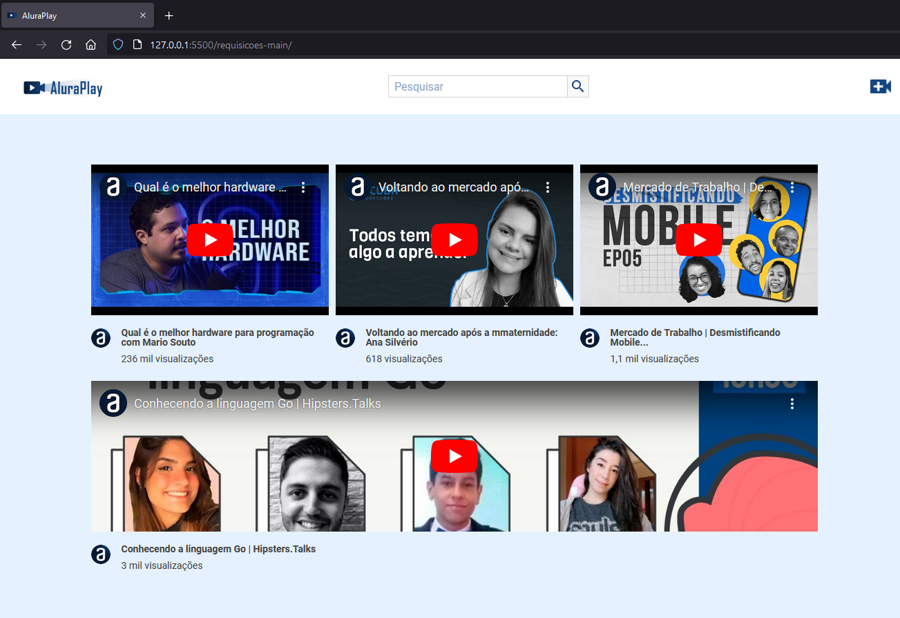Click '1,1 mil visualizações' text
This screenshot has height=618, width=900.
(x=655, y=359)
